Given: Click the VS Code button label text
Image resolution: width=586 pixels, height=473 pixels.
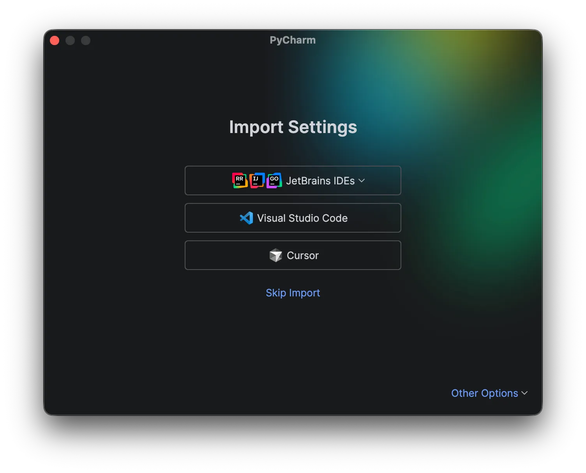Looking at the screenshot, I should point(302,218).
